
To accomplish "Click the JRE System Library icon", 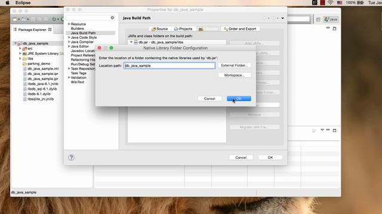I will [24, 53].
